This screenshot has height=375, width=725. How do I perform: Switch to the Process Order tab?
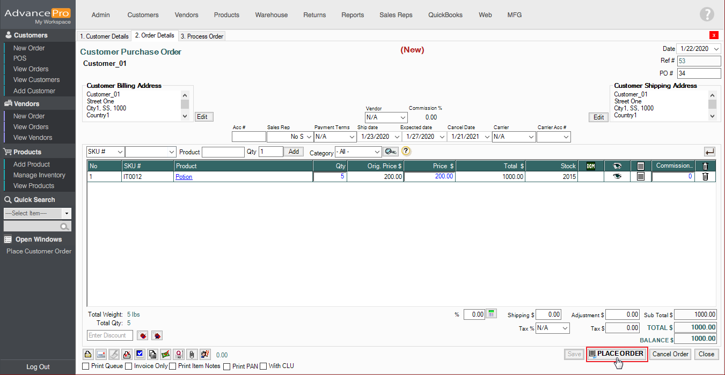pos(202,36)
